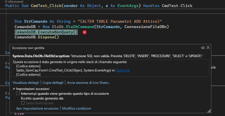
Task: Click the resize grip of exception popup
Action: [x=209, y=111]
